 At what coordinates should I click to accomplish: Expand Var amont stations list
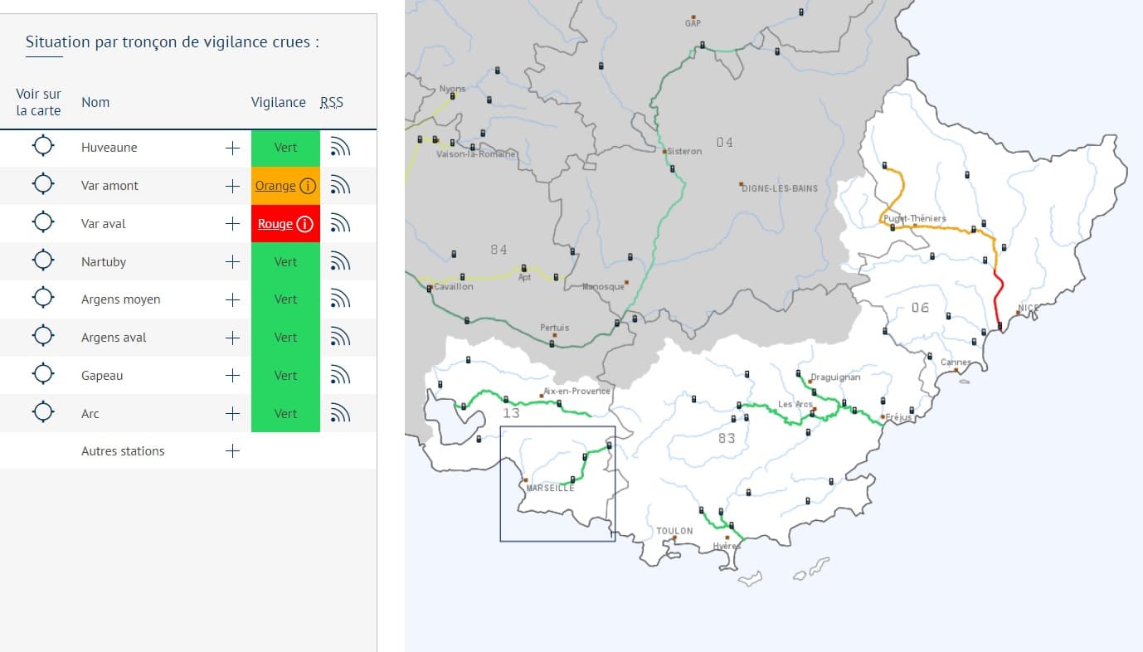point(233,186)
